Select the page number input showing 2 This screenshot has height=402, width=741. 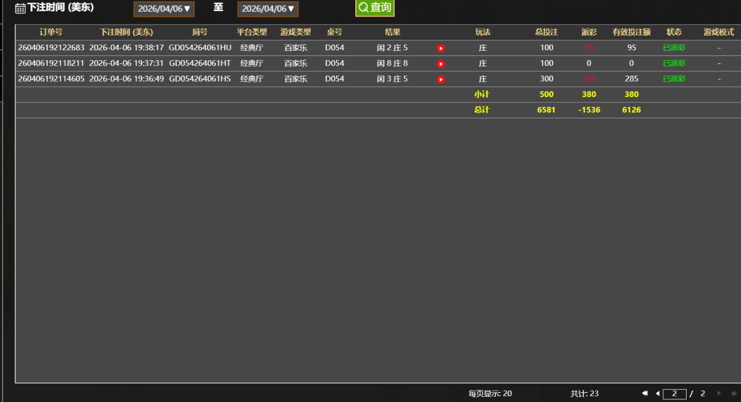tap(674, 393)
